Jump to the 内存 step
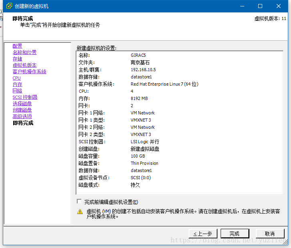The width and height of the screenshot is (291, 248). point(18,84)
